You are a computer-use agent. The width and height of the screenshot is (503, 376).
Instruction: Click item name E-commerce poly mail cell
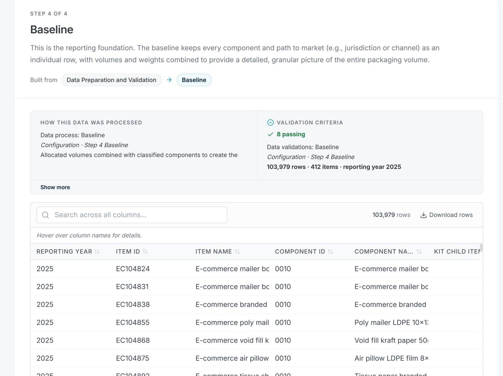point(232,323)
